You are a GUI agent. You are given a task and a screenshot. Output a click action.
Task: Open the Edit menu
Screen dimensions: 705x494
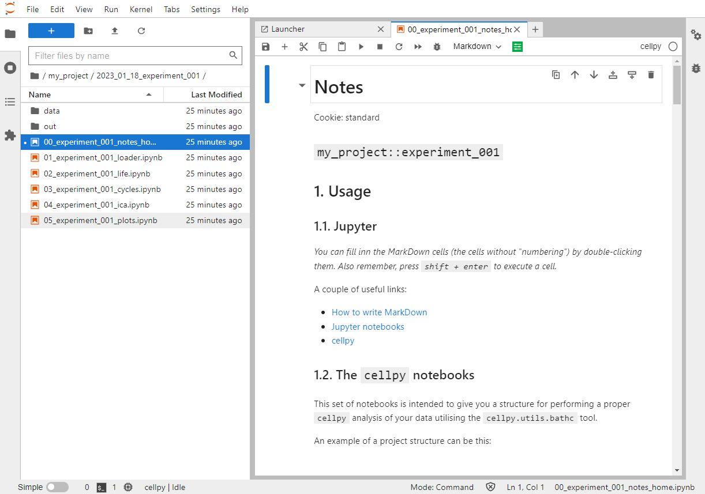click(57, 9)
